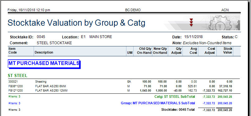The image size is (251, 116).
Task: Click the Old Qty On-Hand column header
Action: pos(144,51)
